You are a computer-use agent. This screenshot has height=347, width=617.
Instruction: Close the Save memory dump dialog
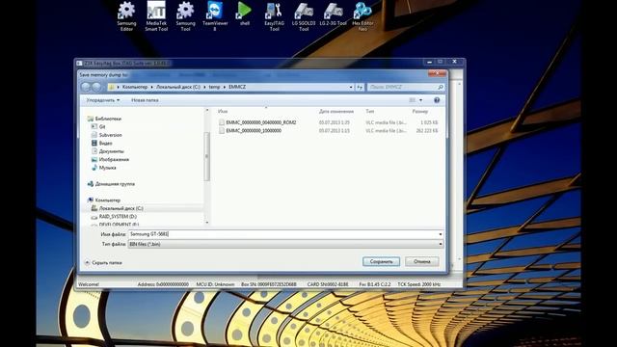point(437,73)
